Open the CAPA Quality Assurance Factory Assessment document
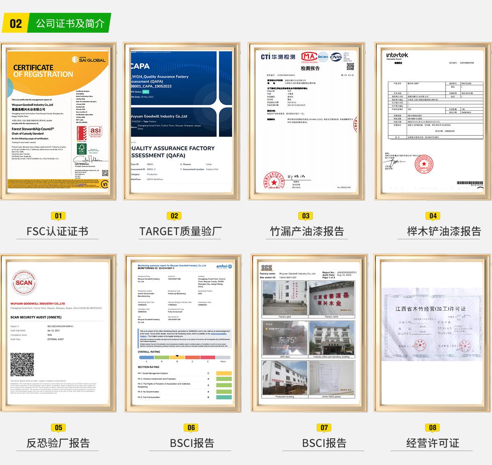This screenshot has height=465, width=492. (181, 121)
